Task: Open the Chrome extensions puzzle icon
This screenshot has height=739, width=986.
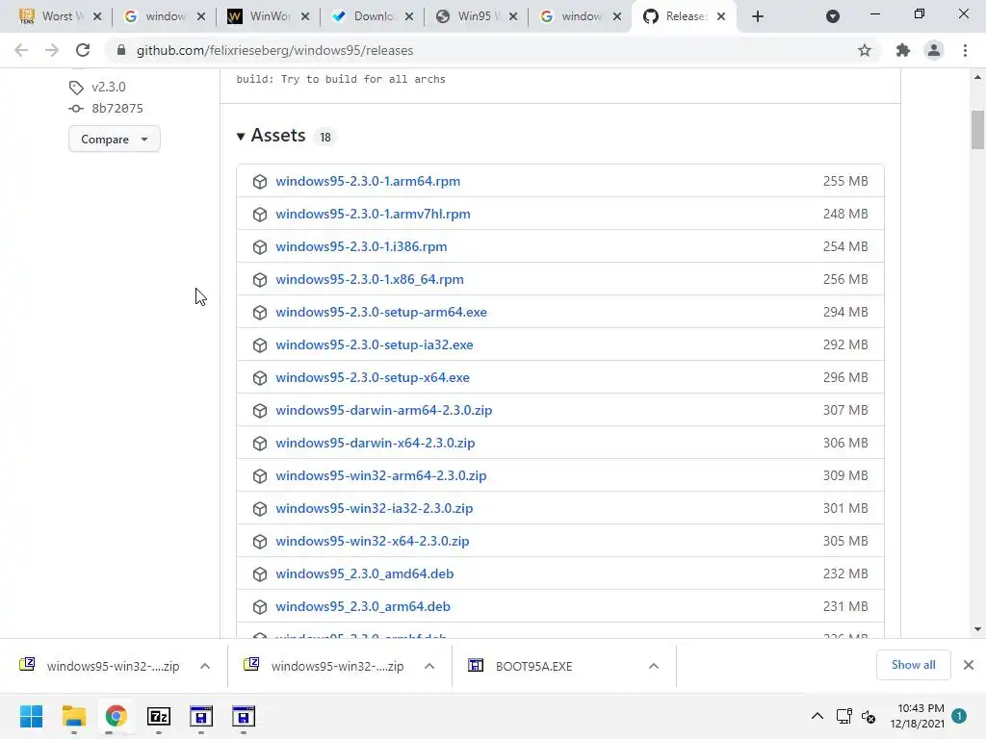Action: coord(903,50)
